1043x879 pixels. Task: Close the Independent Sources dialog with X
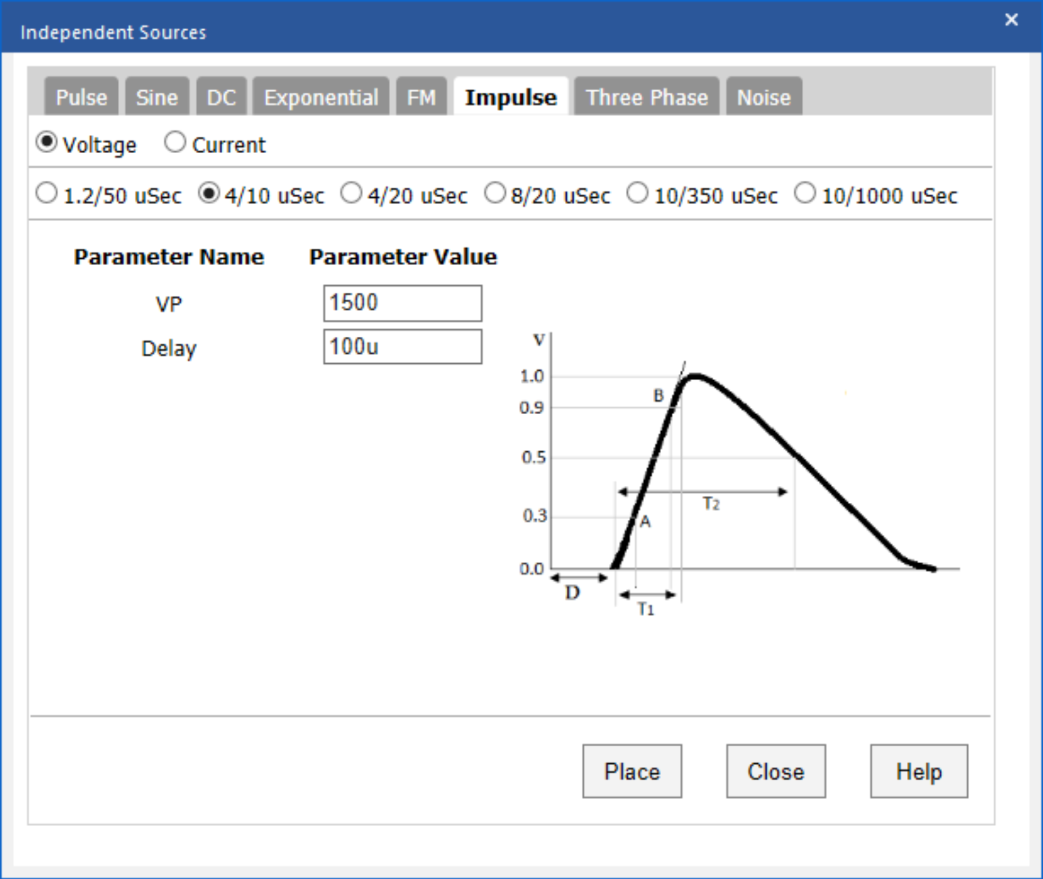(1011, 20)
